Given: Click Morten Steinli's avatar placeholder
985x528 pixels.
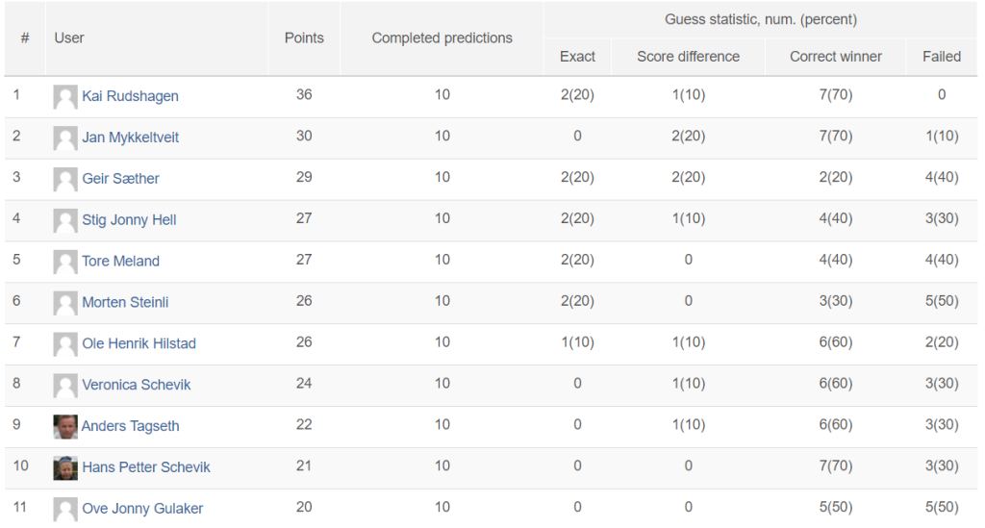Looking at the screenshot, I should click(x=65, y=303).
